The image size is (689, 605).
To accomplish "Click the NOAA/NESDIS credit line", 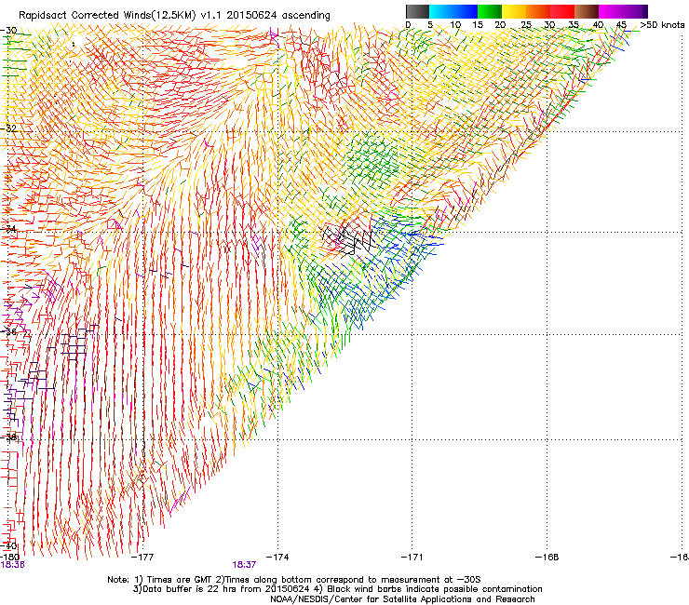I will [x=402, y=599].
